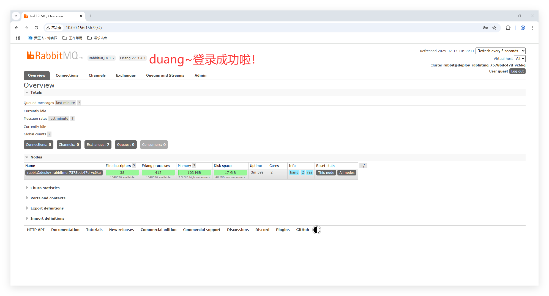
Task: Click the RabbitMQ logo
Action: 55,55
